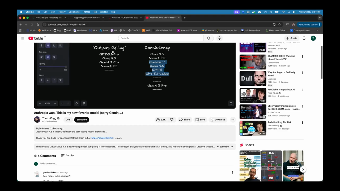Click the Join channel membership button

68,120
